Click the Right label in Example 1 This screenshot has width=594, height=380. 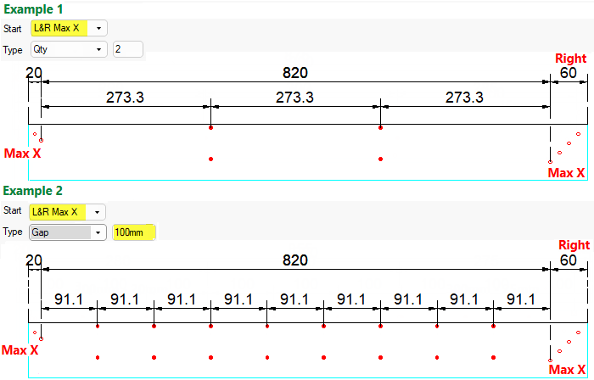coord(570,59)
